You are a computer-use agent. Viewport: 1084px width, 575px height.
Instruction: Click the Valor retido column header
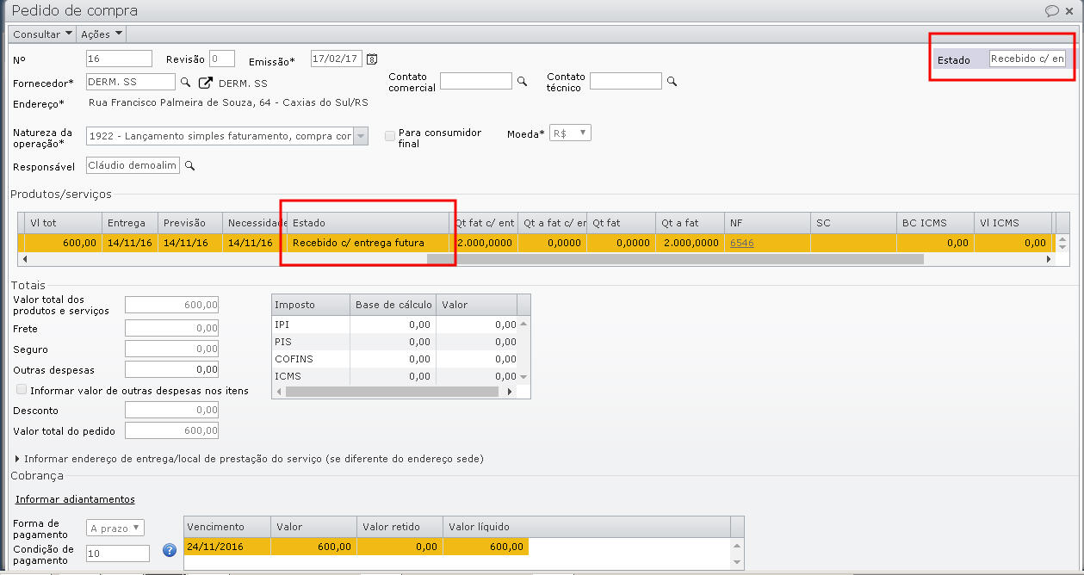click(400, 527)
